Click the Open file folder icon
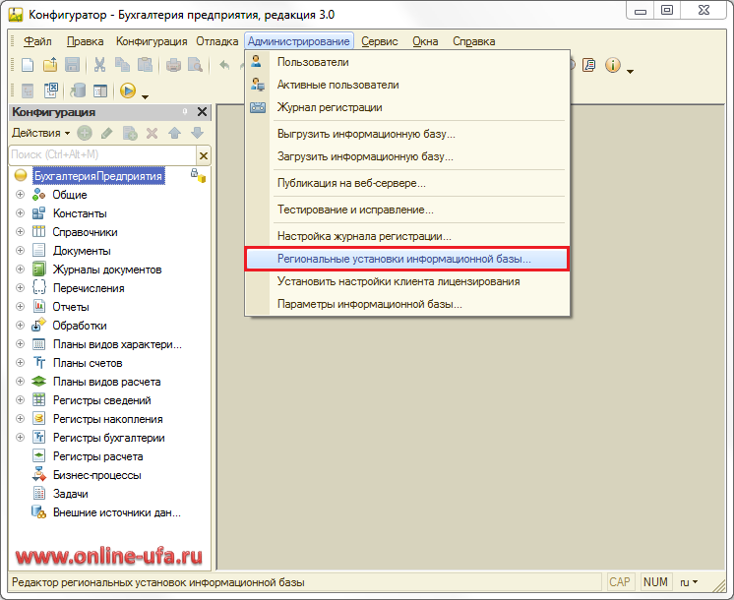 pos(50,65)
